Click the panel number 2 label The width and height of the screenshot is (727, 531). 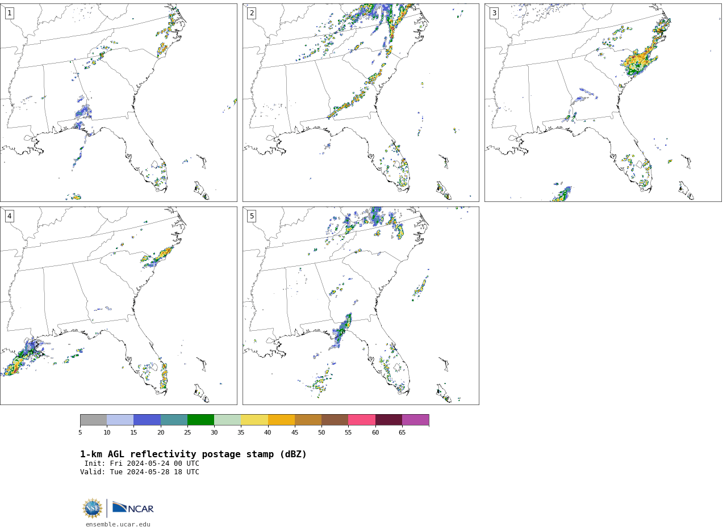pos(252,13)
